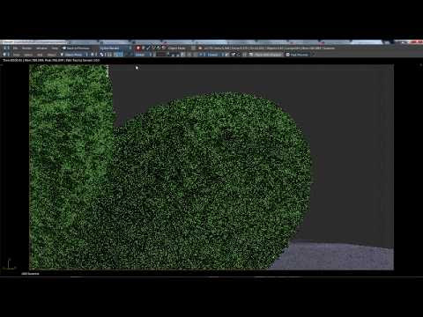The width and height of the screenshot is (423, 317).
Task: Open the View menu in the 3D viewport header
Action: tap(17, 55)
